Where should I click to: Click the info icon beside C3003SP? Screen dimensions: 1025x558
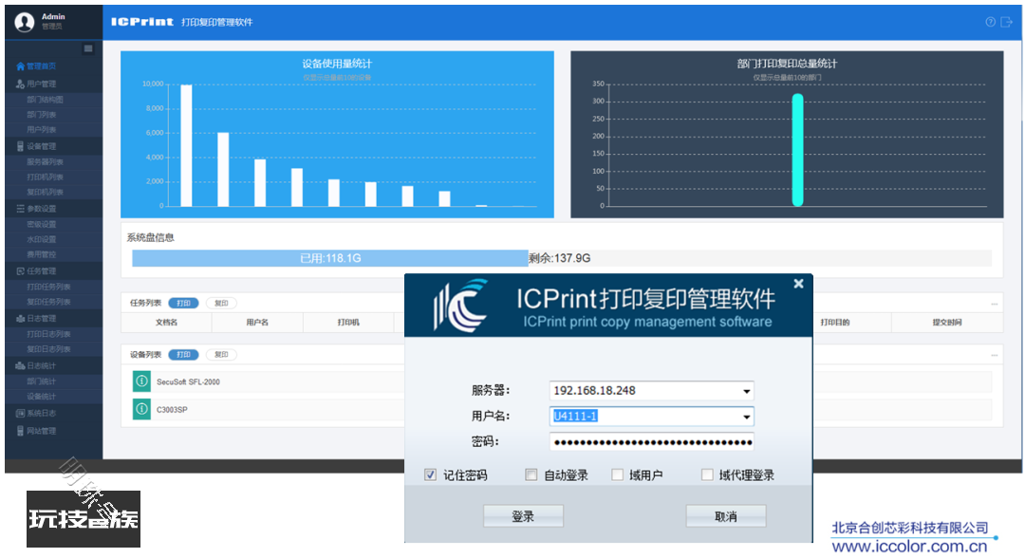[141, 410]
